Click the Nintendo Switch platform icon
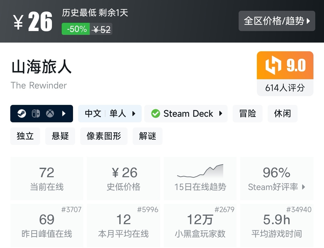Screen dimensions: 324x248 (36, 113)
